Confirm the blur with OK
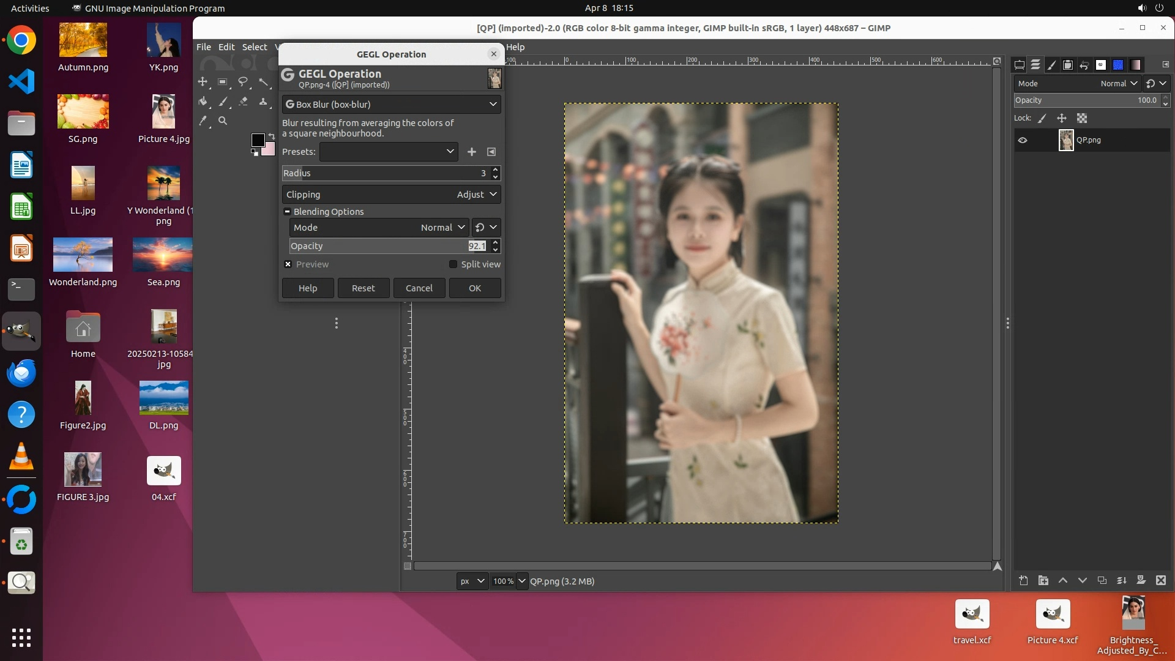The width and height of the screenshot is (1175, 661). [x=475, y=288]
